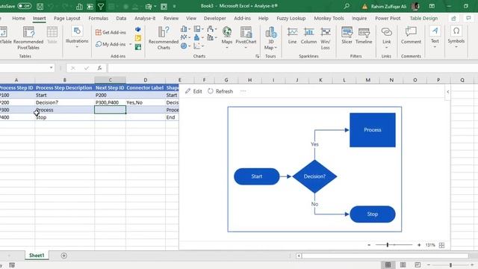
Task: Open the Charts dialog launcher
Action: click(x=257, y=56)
